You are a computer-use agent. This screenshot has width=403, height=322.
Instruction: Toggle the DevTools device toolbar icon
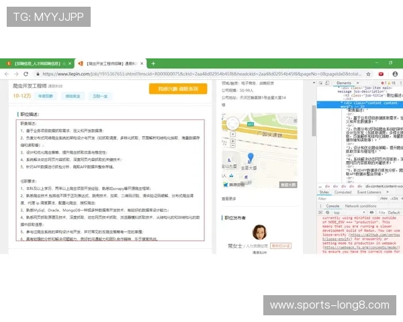tap(327, 83)
